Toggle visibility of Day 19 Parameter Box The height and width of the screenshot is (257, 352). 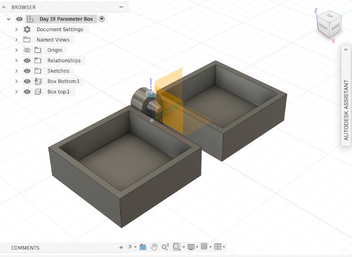19,19
